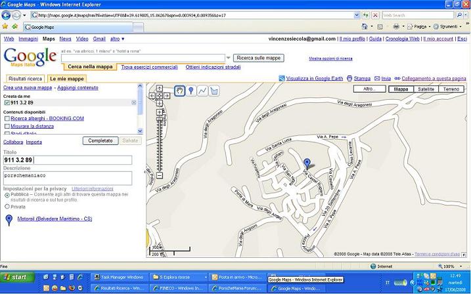Switch map view to Satellite
The height and width of the screenshot is (294, 471).
(426, 89)
